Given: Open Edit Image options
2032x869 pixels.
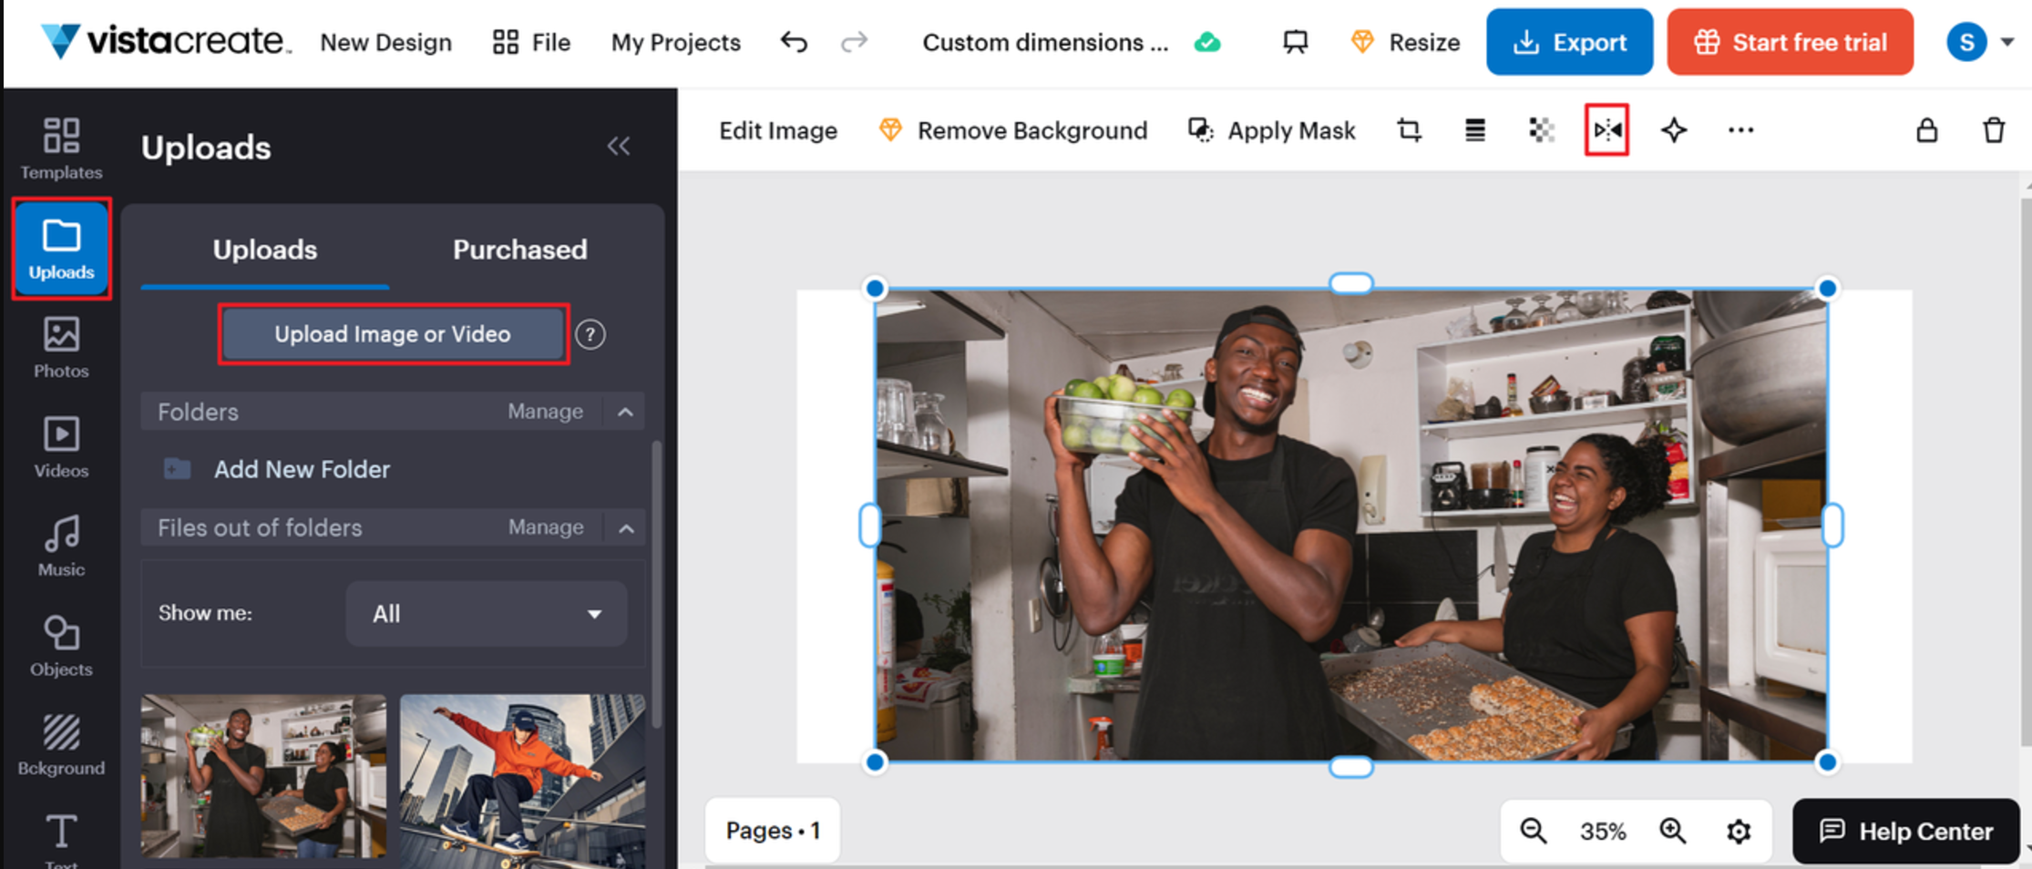Looking at the screenshot, I should tap(778, 130).
